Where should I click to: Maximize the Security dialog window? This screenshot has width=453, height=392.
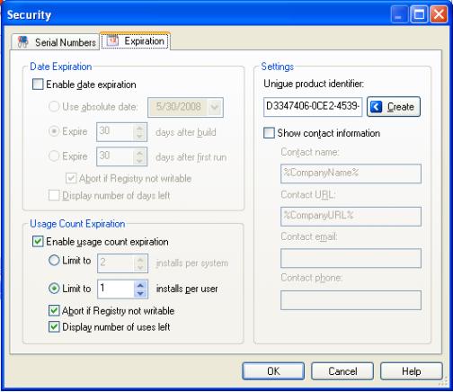419,14
